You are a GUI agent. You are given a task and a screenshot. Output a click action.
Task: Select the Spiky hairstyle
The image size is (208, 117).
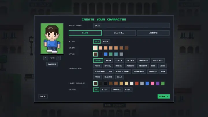(108, 66)
